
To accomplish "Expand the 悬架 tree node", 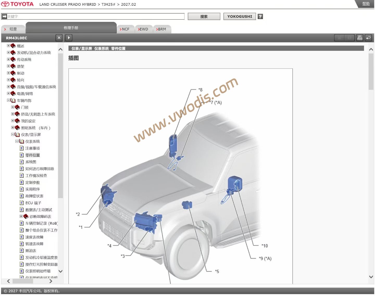I will click(8, 66).
